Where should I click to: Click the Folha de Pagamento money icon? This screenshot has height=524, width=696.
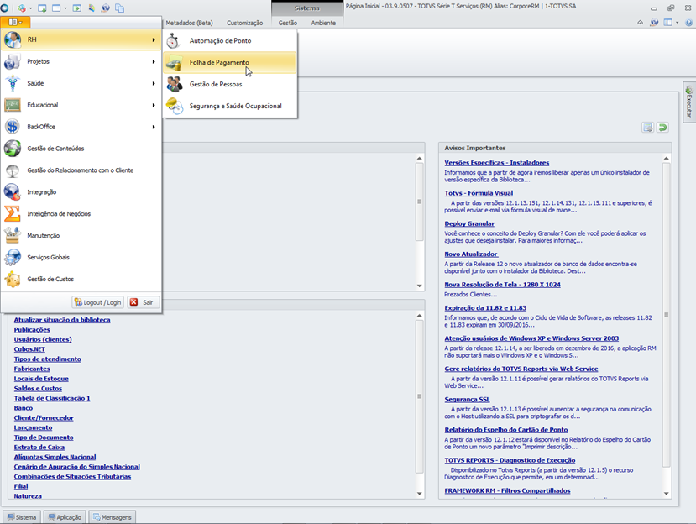(174, 63)
